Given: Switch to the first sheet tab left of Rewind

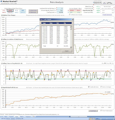Looking at the screenshot, I should pos(6,117).
